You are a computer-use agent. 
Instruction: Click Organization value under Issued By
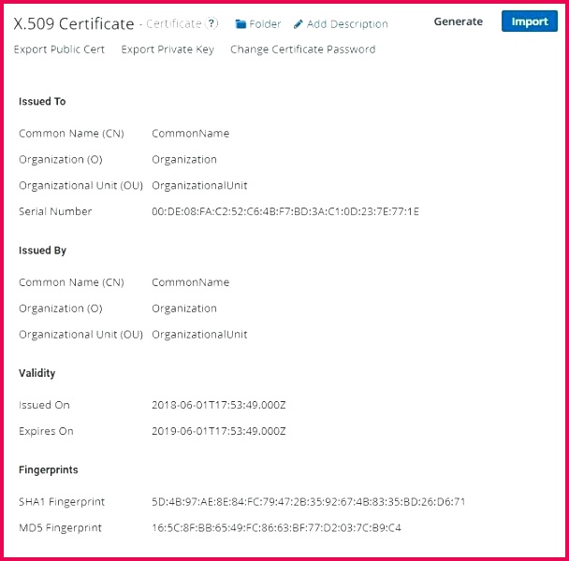pos(184,309)
